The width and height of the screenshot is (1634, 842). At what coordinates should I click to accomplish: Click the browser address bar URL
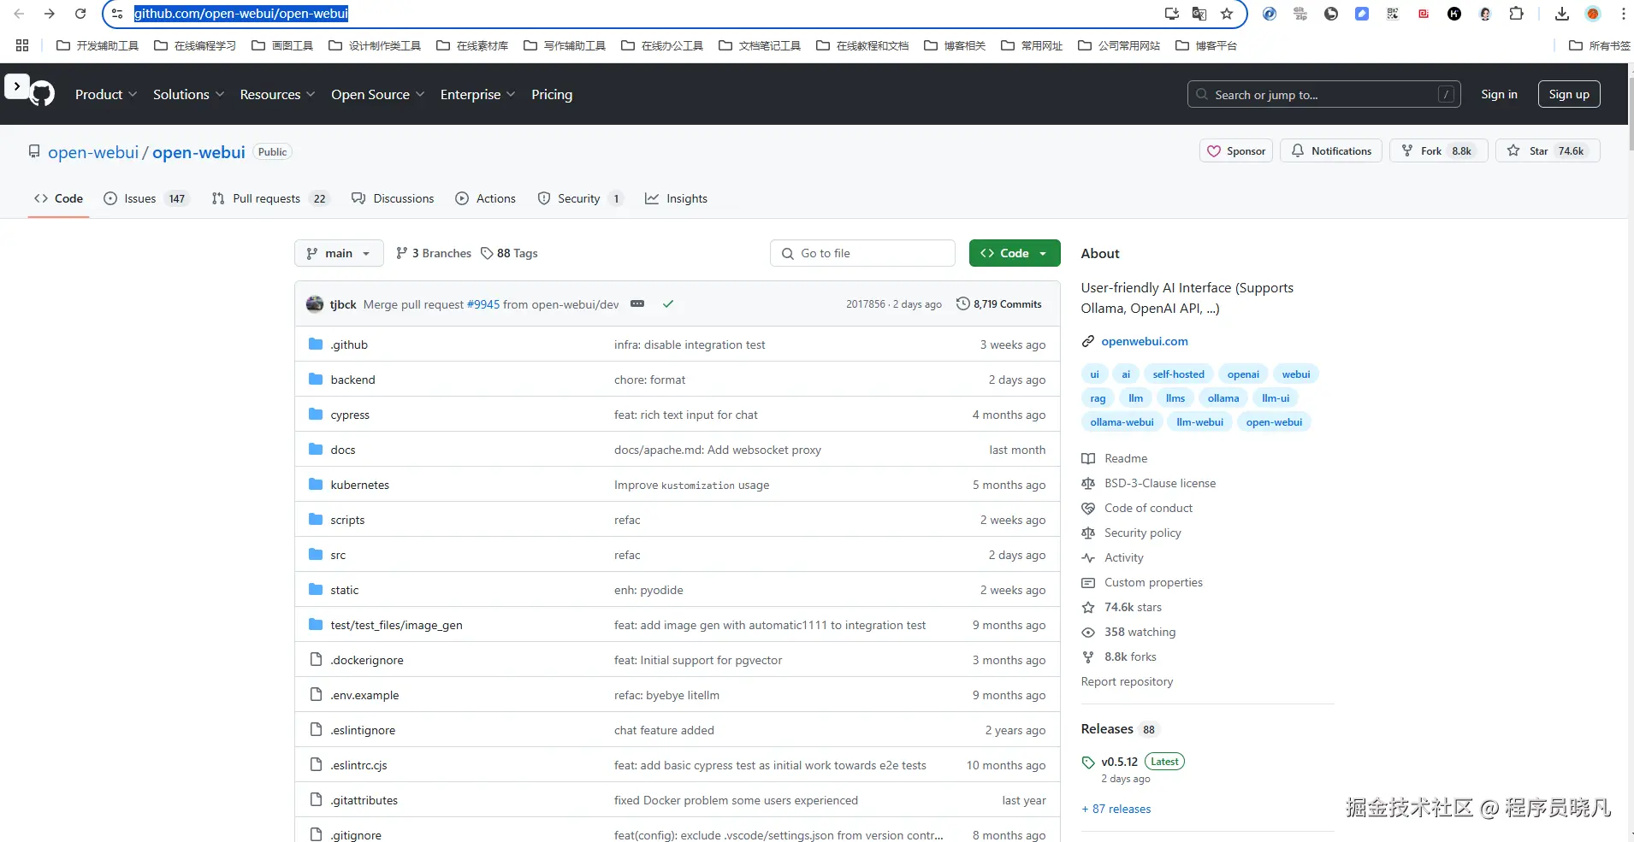click(x=241, y=14)
